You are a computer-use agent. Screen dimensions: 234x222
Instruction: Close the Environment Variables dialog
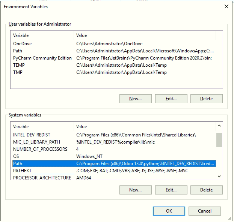coord(226,6)
